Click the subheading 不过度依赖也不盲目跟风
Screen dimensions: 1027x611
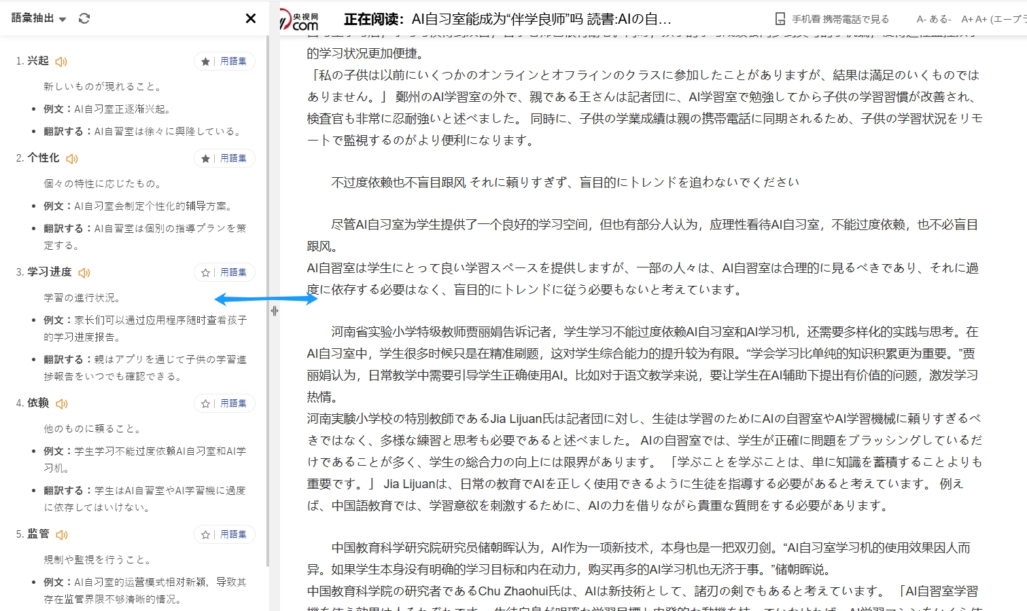coord(398,182)
